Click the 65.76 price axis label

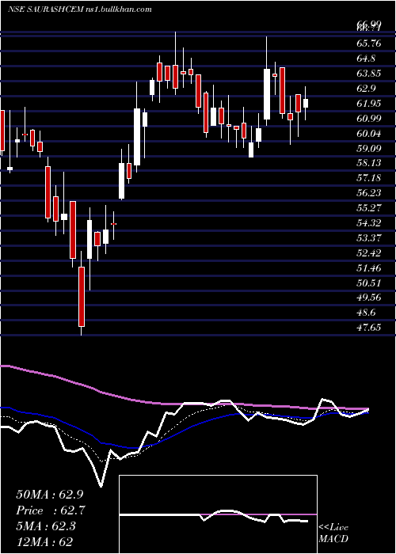pyautogui.click(x=369, y=44)
